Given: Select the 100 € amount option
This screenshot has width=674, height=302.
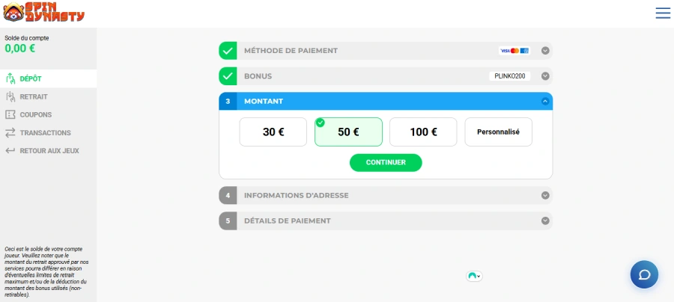Looking at the screenshot, I should click(x=423, y=132).
